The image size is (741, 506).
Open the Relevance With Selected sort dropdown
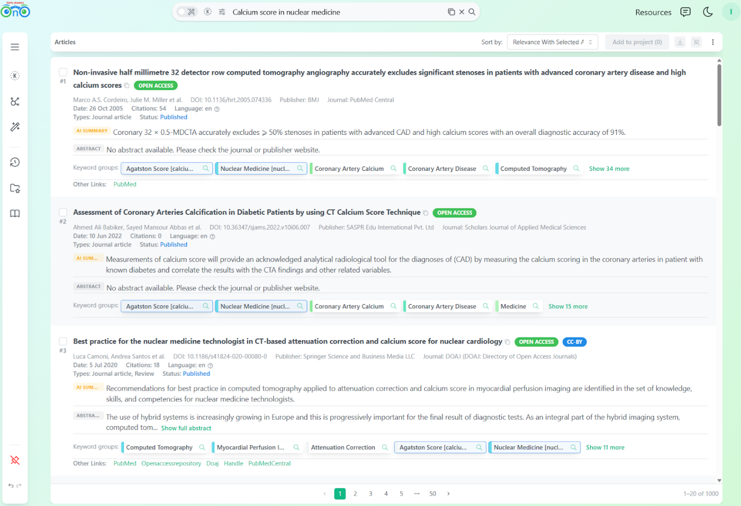[x=552, y=42]
